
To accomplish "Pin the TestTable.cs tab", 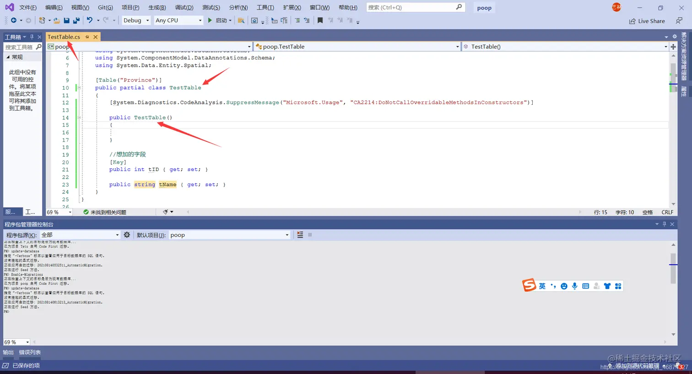I will point(87,37).
